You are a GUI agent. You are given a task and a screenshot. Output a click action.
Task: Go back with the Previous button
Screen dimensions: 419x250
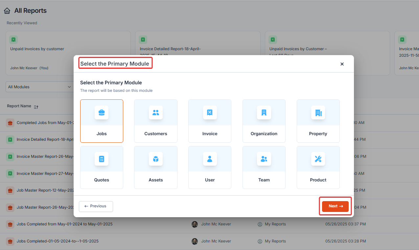click(96, 206)
